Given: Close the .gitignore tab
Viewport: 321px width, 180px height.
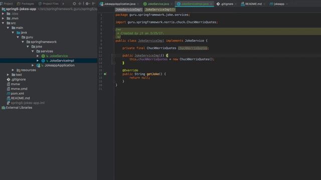Looking at the screenshot, I should (x=235, y=4).
